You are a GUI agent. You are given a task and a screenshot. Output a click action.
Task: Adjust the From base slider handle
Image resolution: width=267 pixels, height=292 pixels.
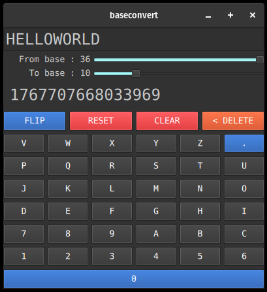260,59
